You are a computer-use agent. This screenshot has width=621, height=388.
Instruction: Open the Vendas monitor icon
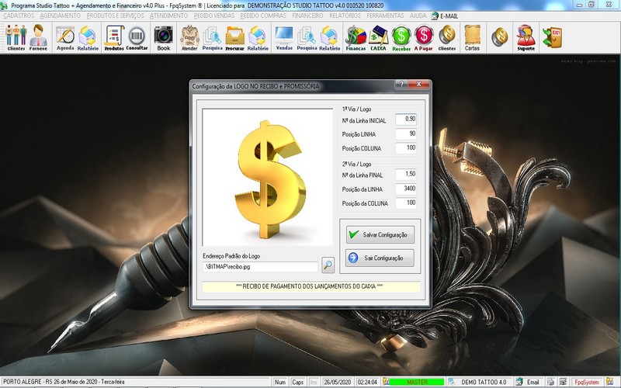coord(284,37)
